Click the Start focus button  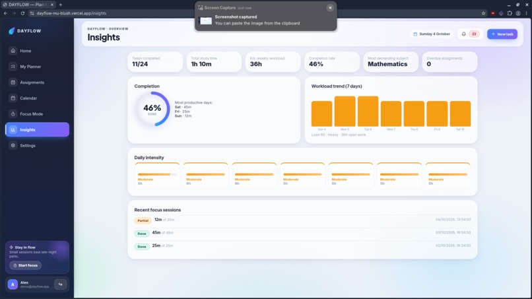26,265
